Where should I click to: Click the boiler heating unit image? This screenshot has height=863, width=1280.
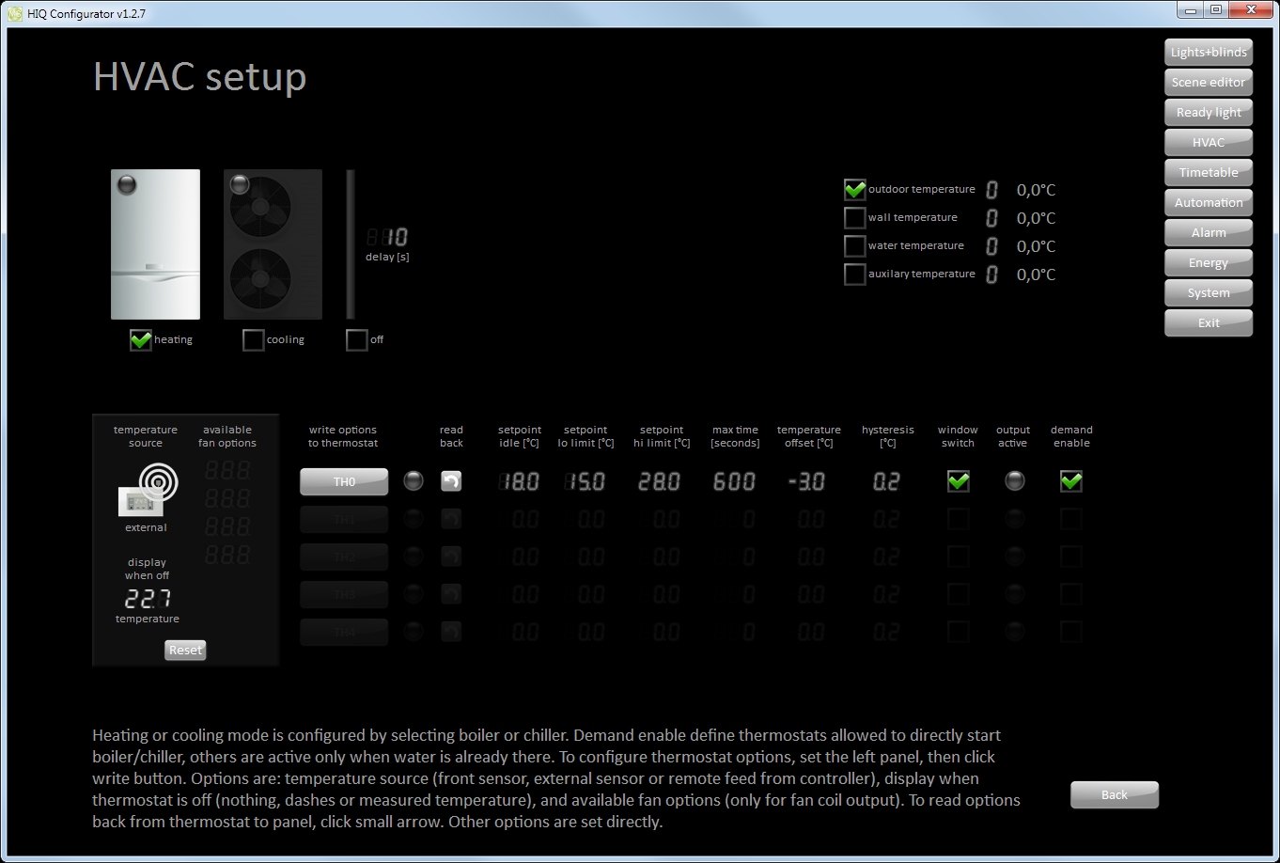(x=155, y=244)
